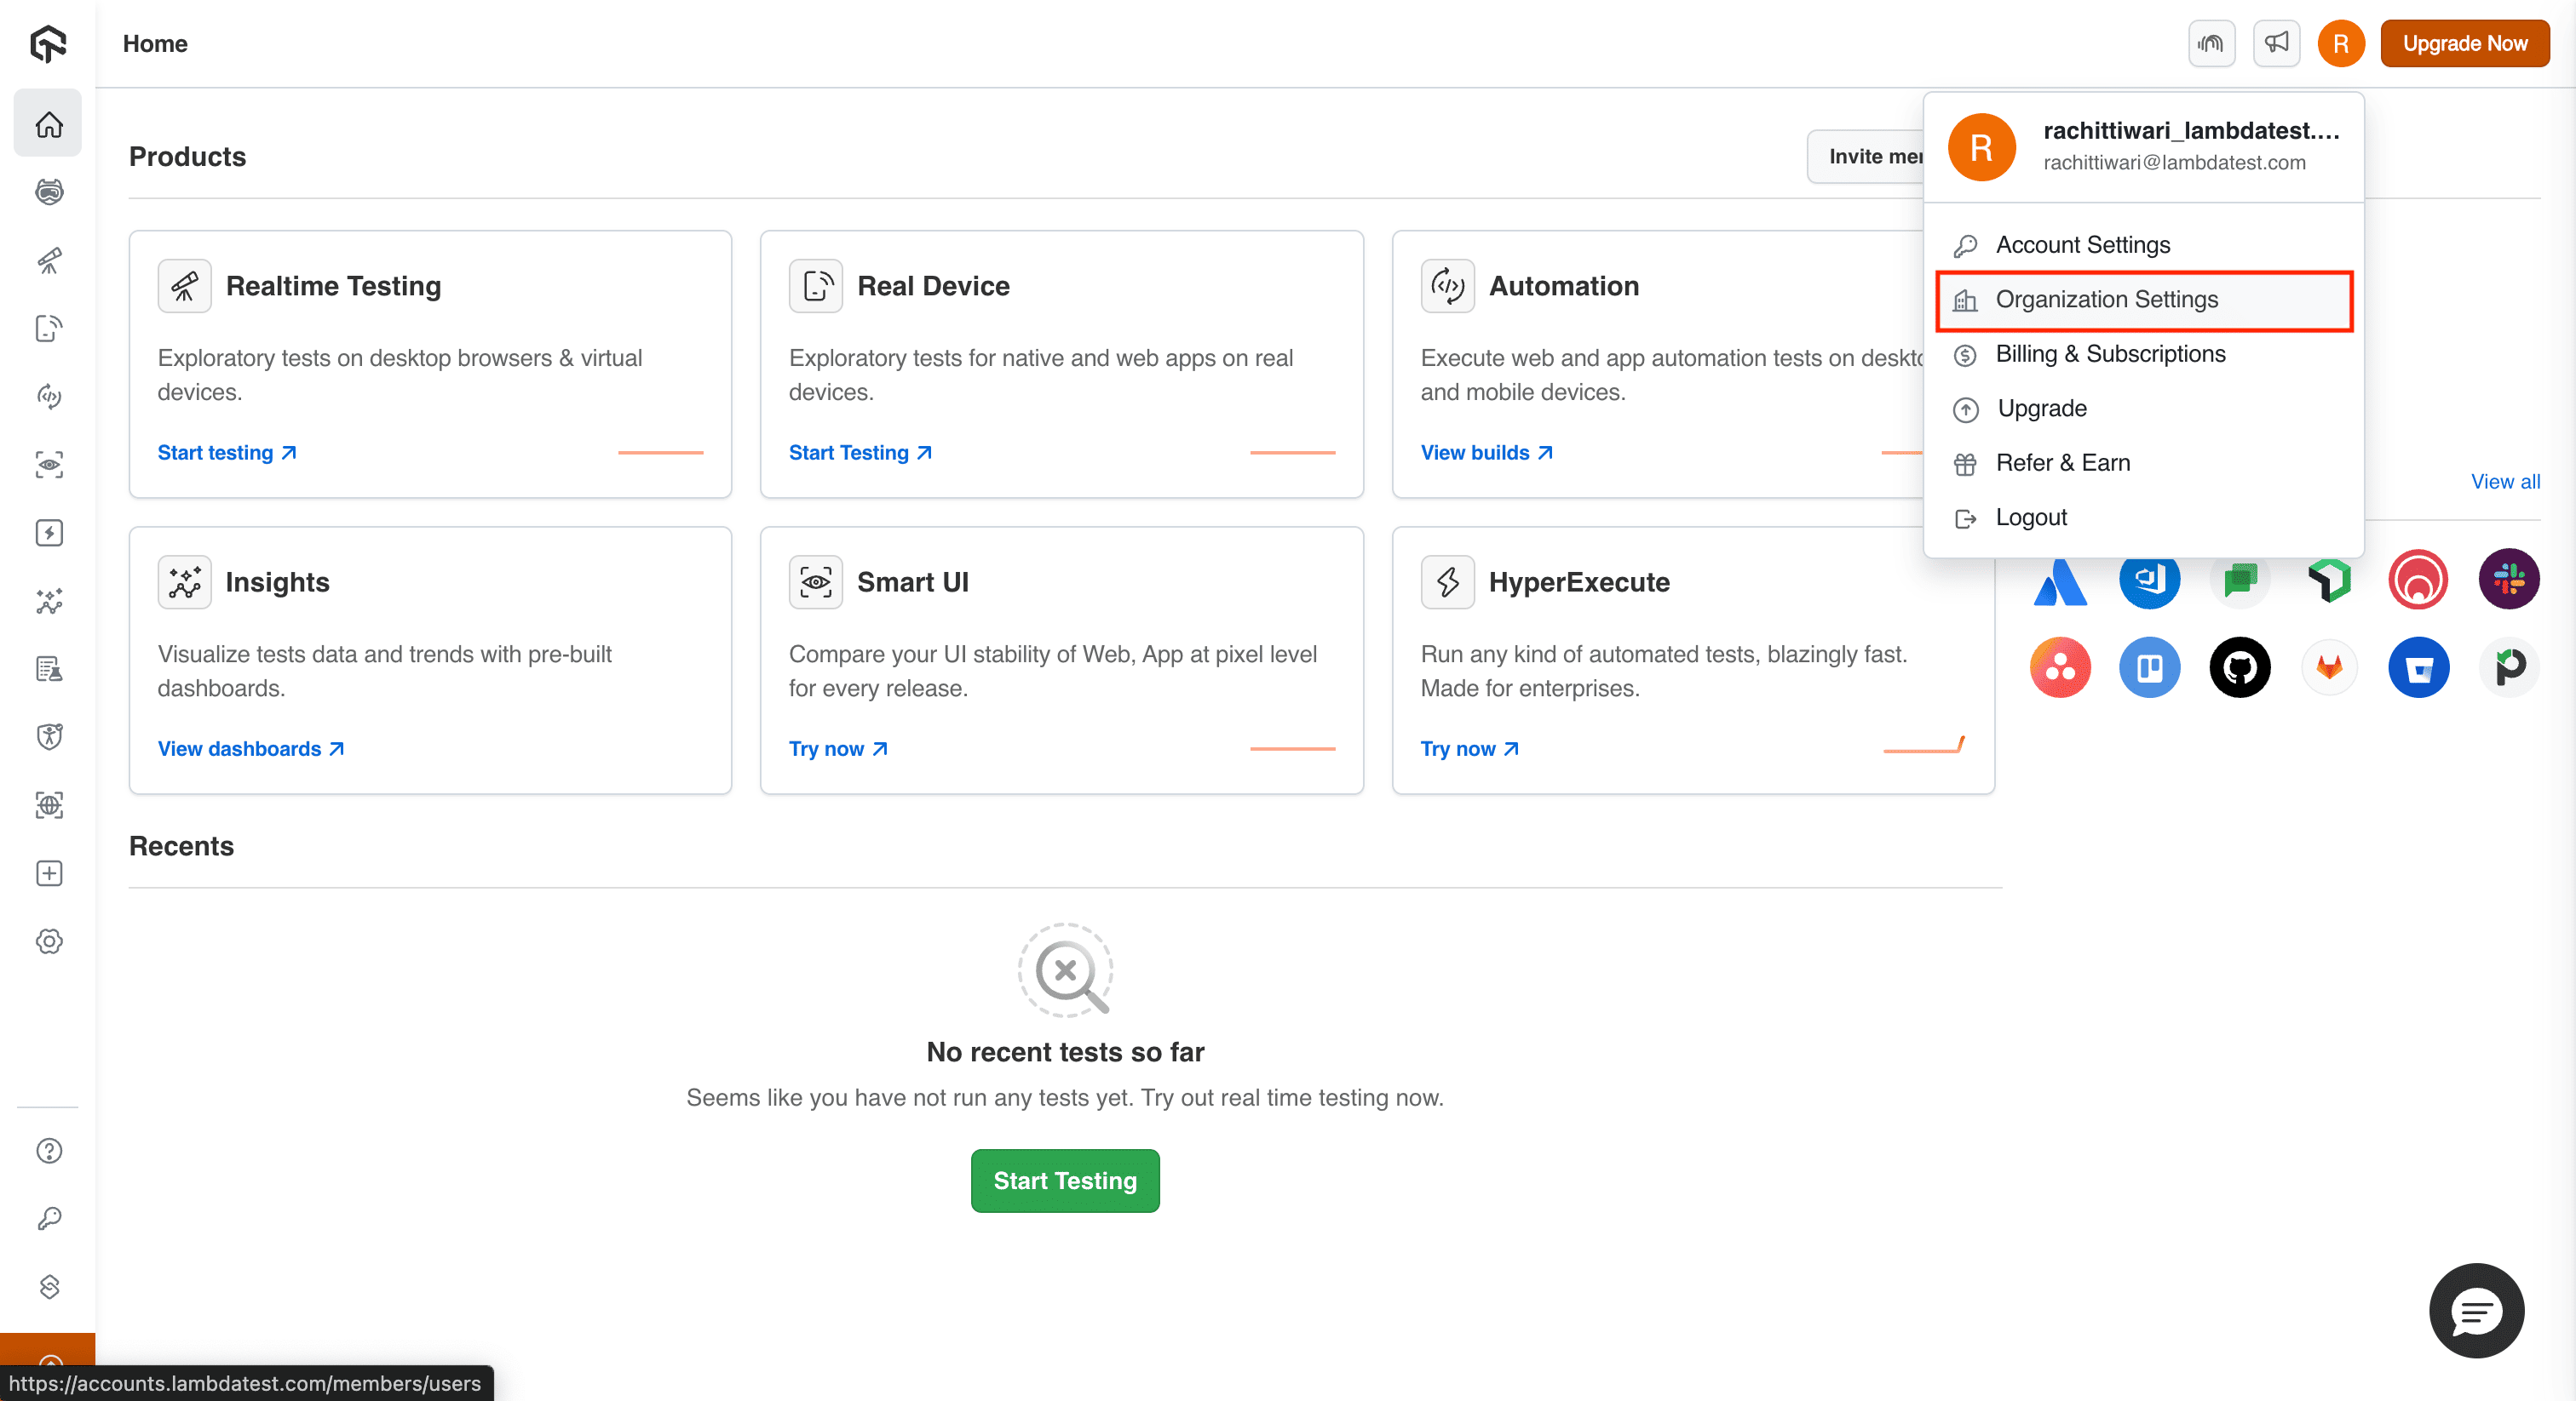The width and height of the screenshot is (2576, 1401).
Task: Open Smart UI via the eye sidebar icon
Action: [x=48, y=465]
